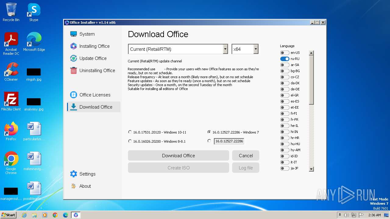Screen dimensions: 390x219
Task: Click Office Installer+ taskbar button
Action: tap(76, 215)
